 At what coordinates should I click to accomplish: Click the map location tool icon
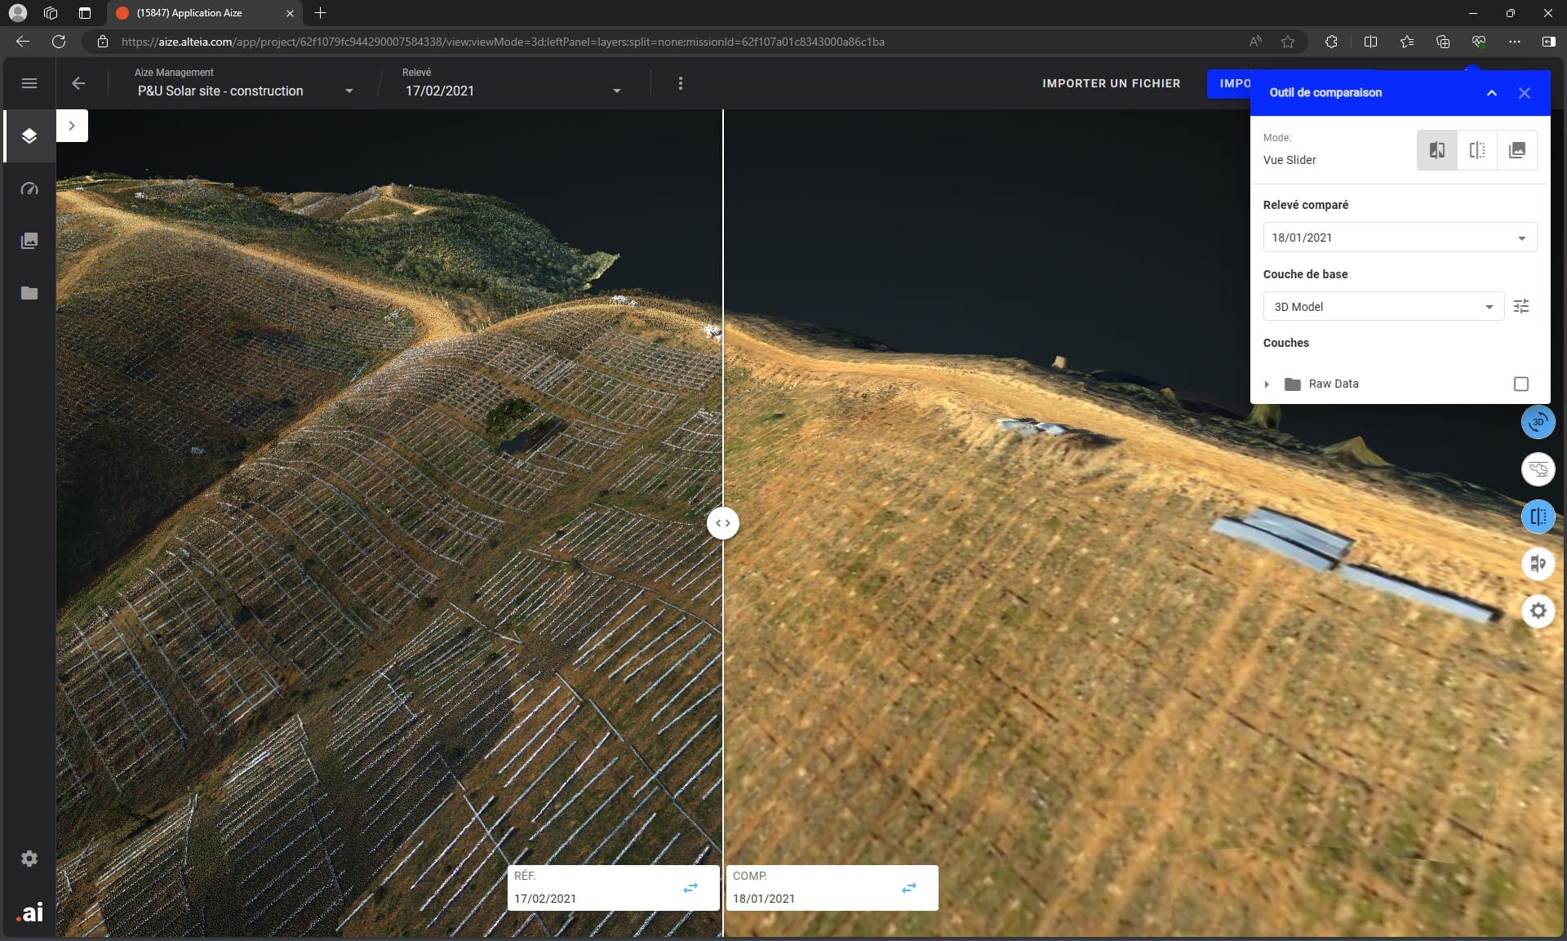click(1538, 563)
